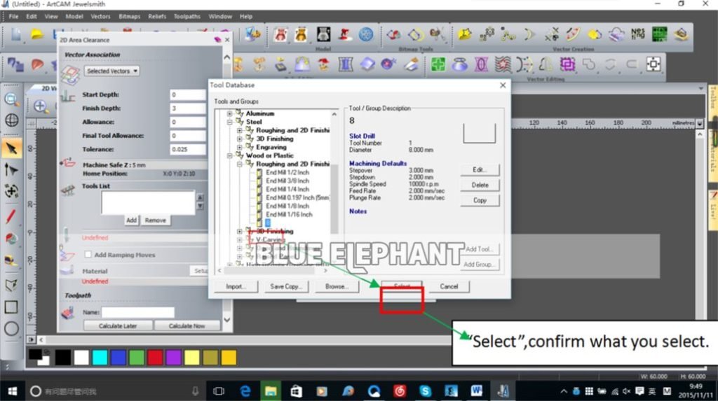
Task: Click Copy button in Tool Database
Action: tap(480, 200)
